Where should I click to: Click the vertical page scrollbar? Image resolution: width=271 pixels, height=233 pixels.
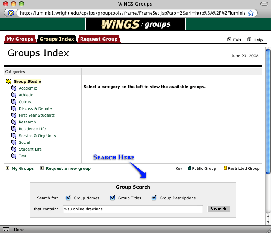coord(268,113)
